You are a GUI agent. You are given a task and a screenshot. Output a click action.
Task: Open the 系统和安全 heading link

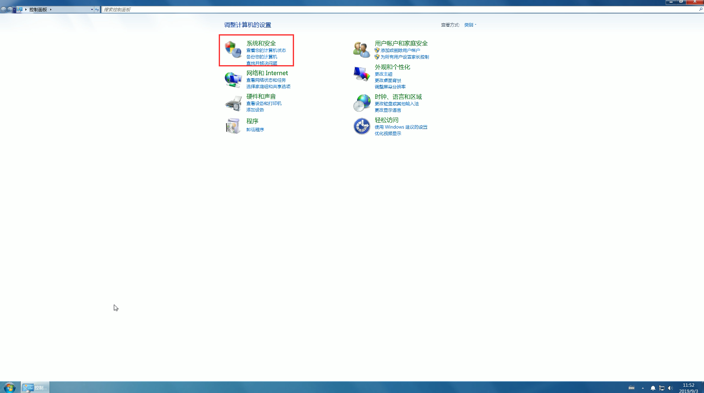pos(261,43)
